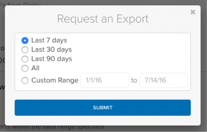Click the 'Request an Export' heading

pos(103,19)
